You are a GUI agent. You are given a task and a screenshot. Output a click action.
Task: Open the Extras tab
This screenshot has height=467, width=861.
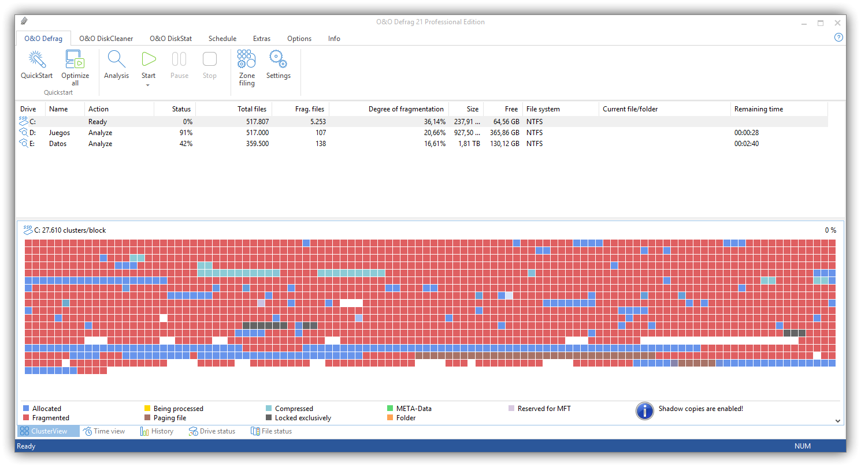tap(262, 39)
